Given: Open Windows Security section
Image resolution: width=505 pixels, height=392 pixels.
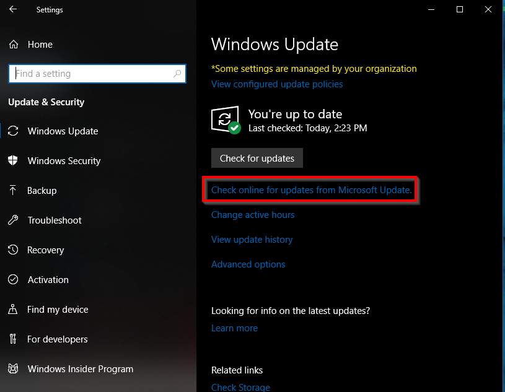Looking at the screenshot, I should [x=64, y=160].
